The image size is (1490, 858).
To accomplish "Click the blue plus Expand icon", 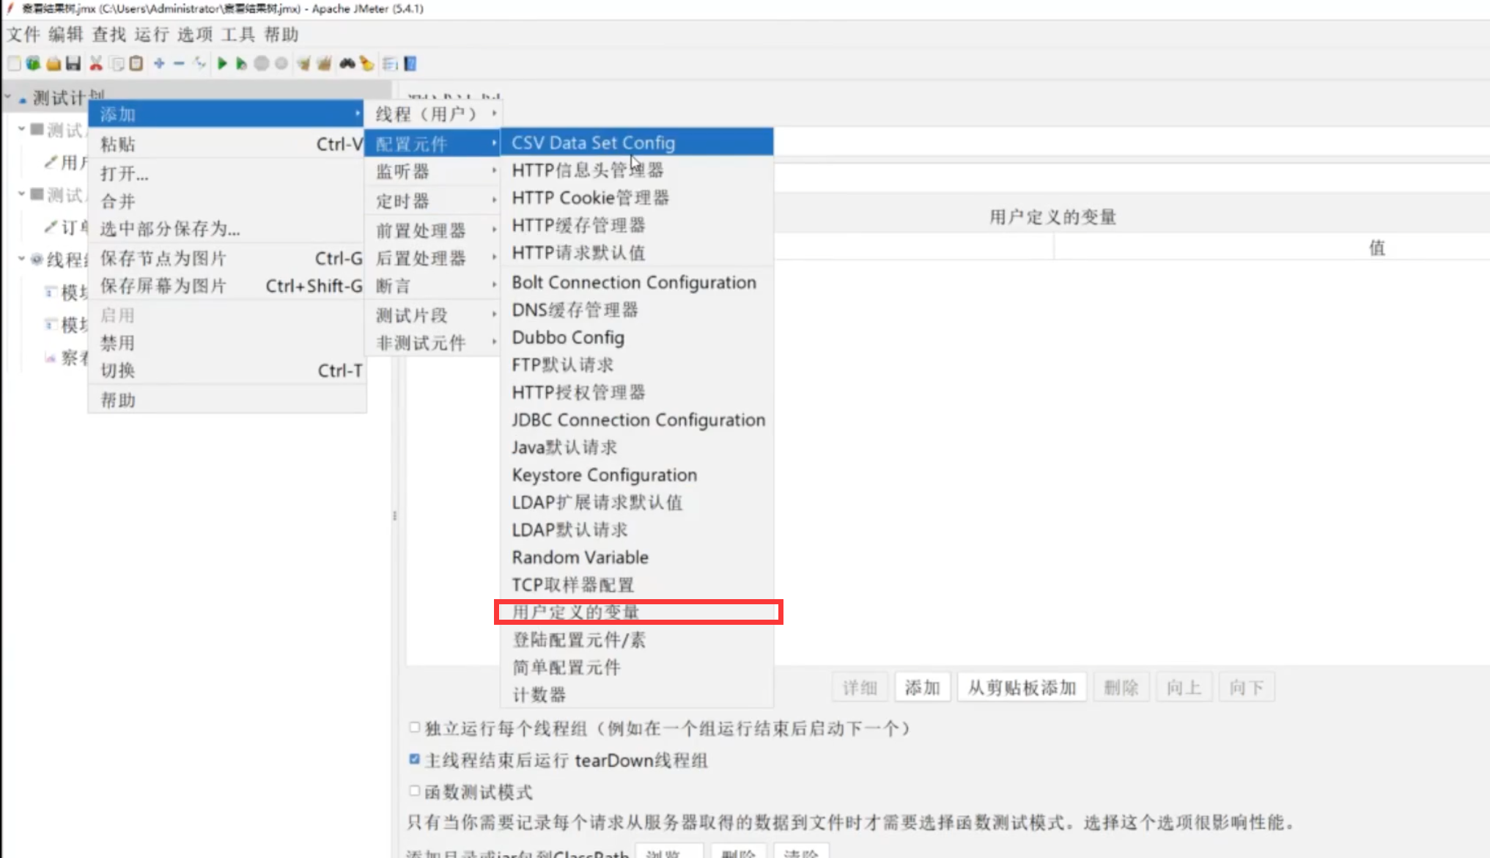I will [x=159, y=64].
